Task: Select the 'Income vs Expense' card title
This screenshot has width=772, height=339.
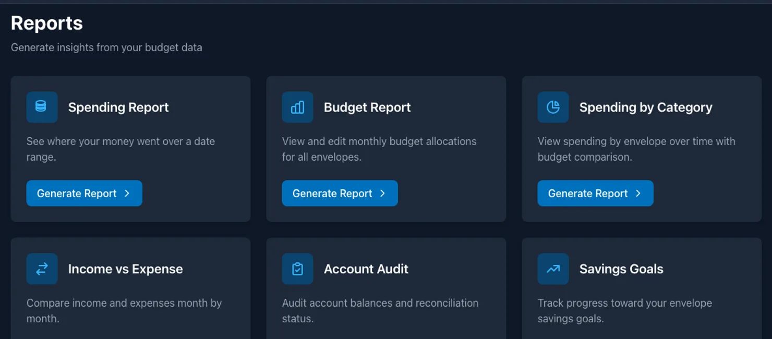Action: pos(126,269)
